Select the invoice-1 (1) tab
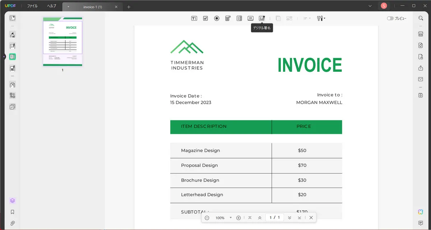 point(92,7)
